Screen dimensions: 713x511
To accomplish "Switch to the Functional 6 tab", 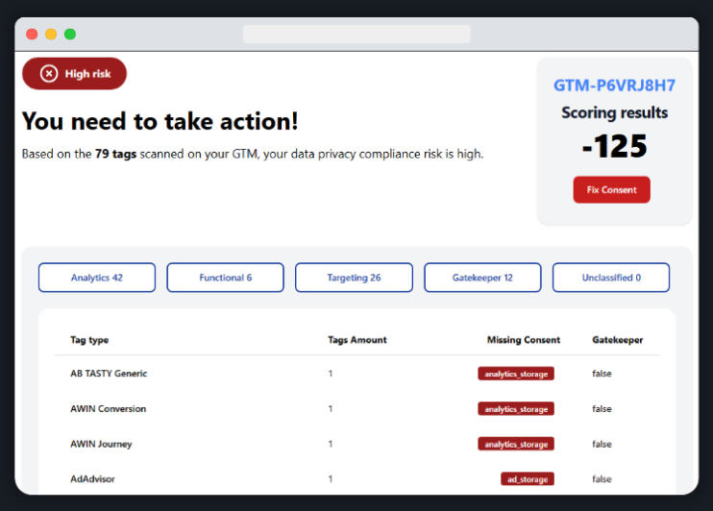I will coord(225,278).
